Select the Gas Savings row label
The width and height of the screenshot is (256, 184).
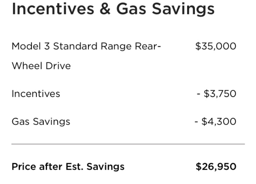click(41, 121)
